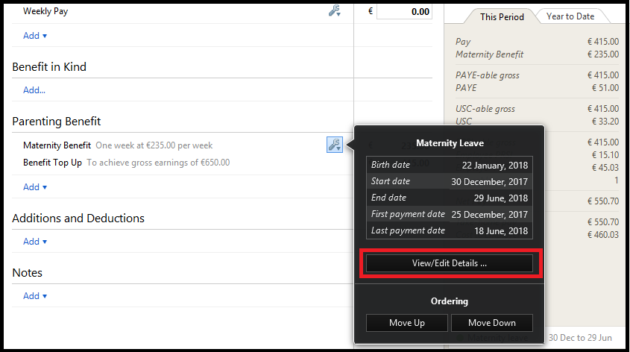This screenshot has height=352, width=630.
Task: Click the Birth date value 22 January, 2018
Action: coord(494,165)
